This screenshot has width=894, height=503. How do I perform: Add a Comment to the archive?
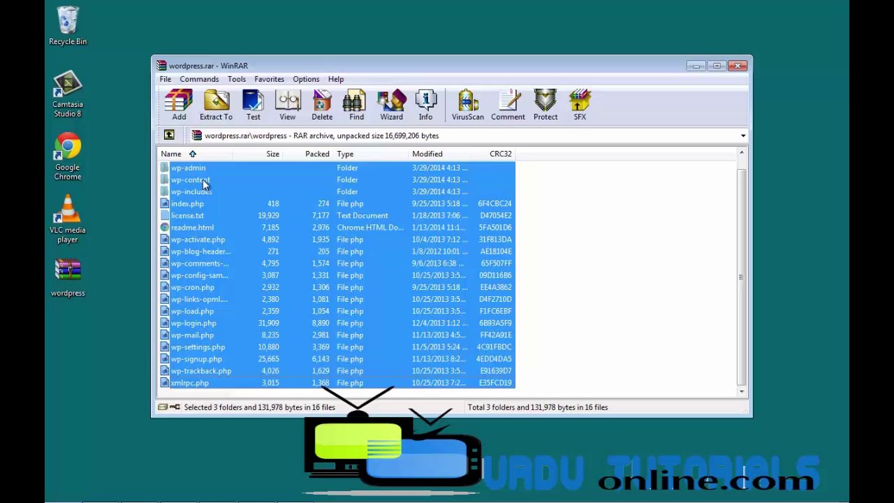[508, 105]
